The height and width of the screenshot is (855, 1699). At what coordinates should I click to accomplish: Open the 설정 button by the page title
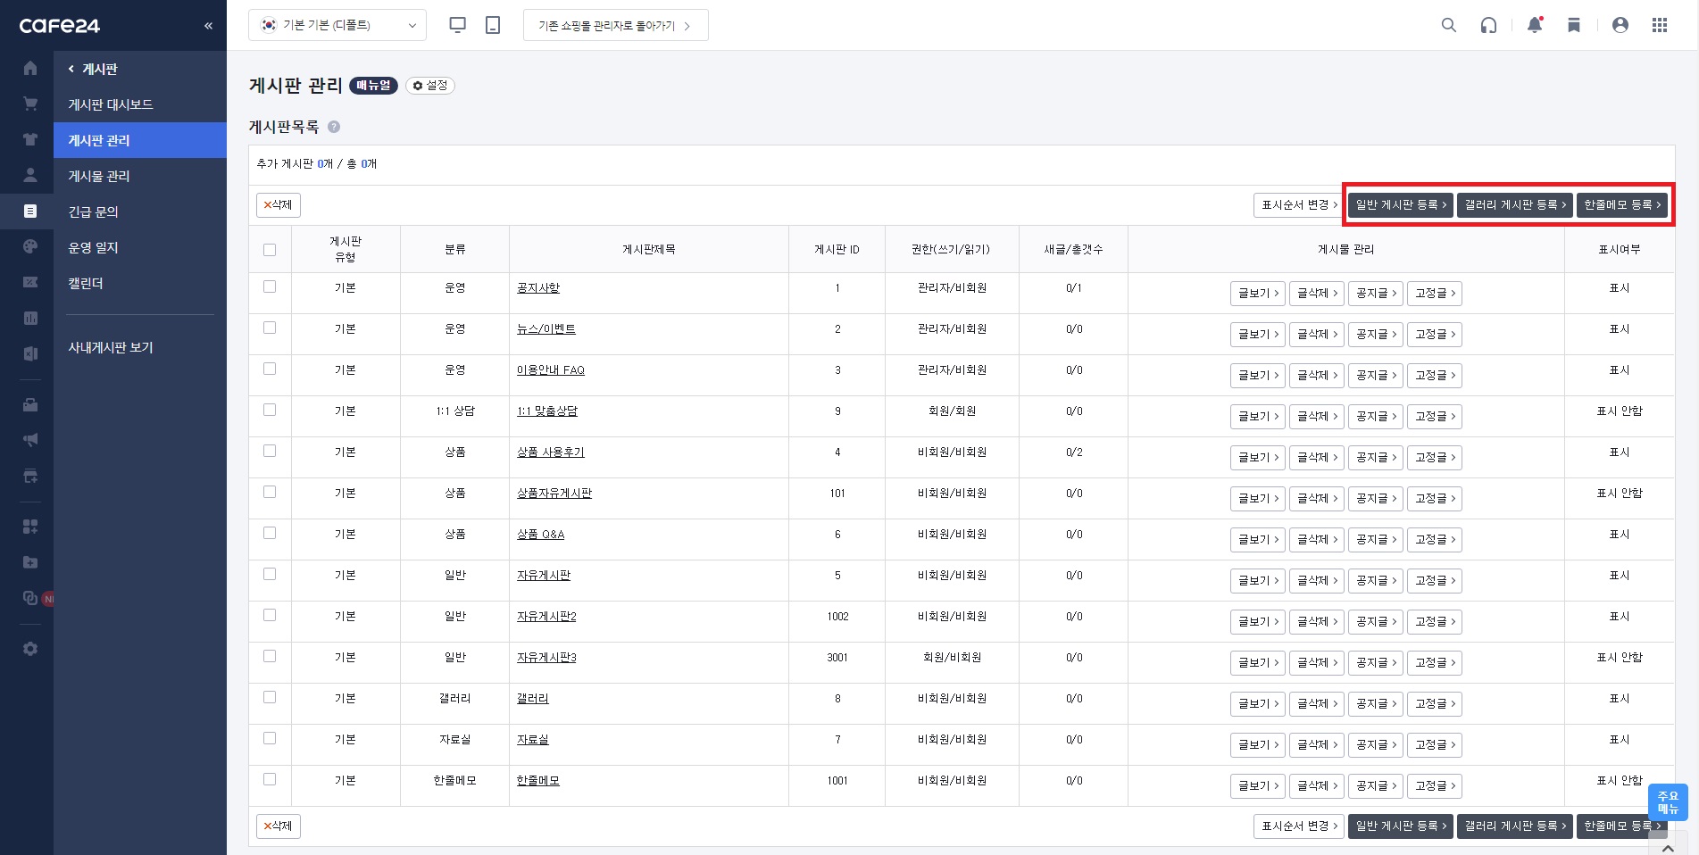point(430,85)
